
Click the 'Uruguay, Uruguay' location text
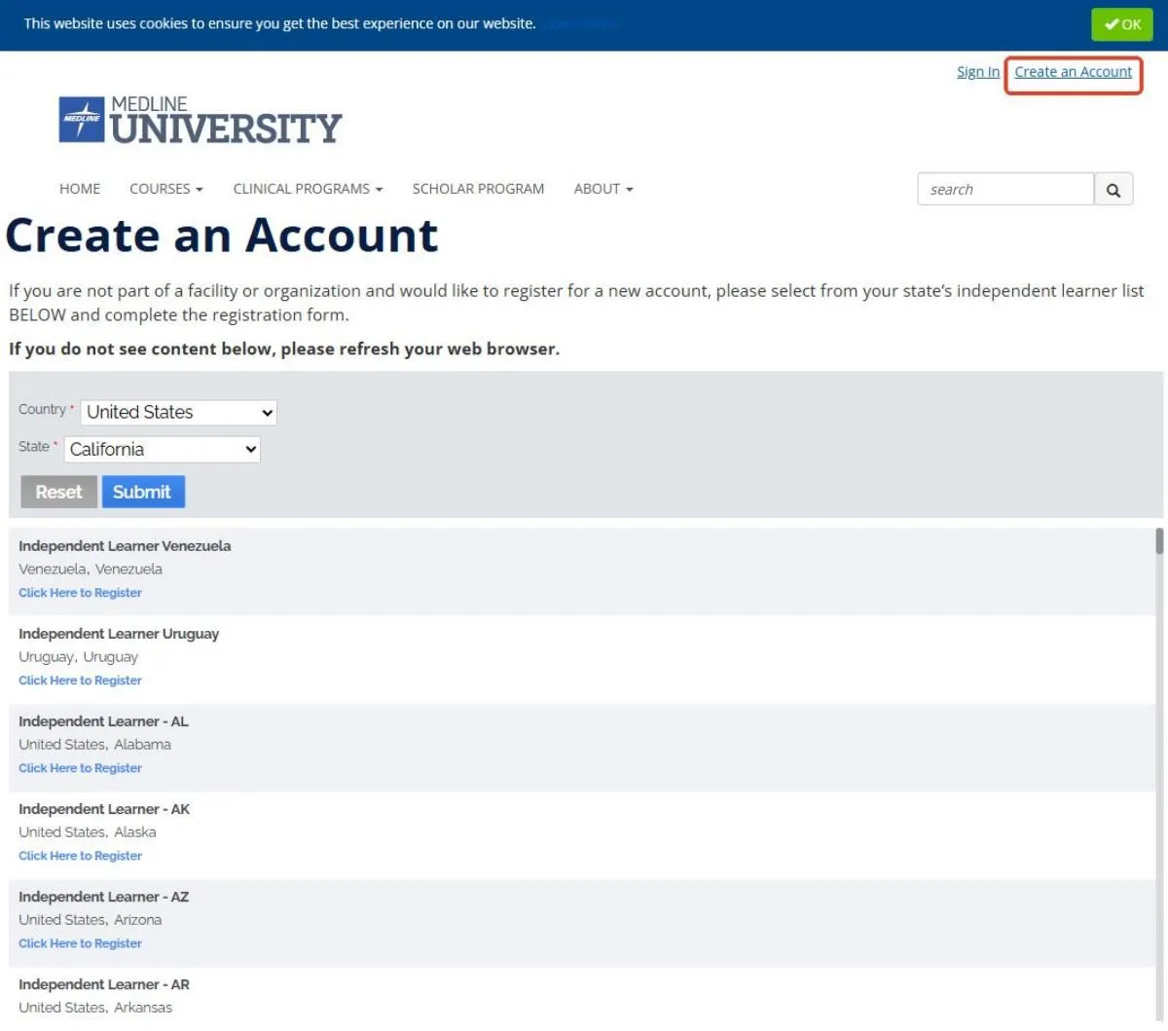click(x=78, y=657)
